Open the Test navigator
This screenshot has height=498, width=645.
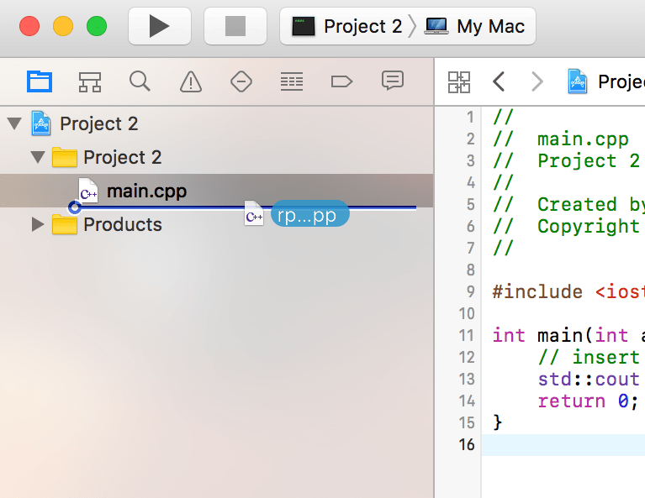click(x=241, y=81)
